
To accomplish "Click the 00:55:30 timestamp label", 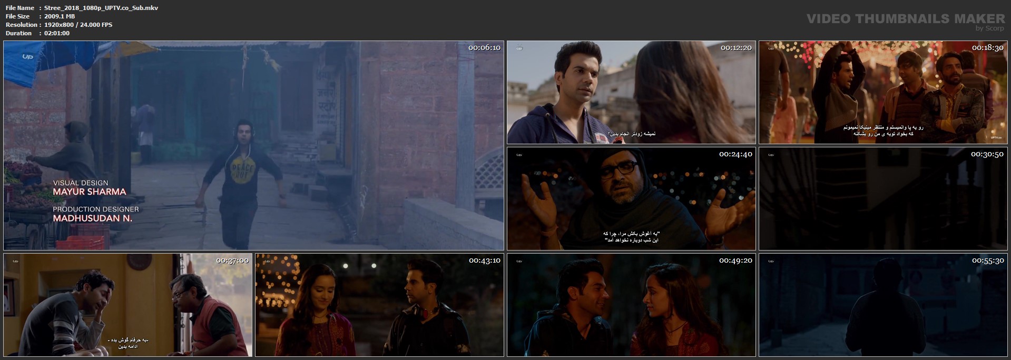I will pos(988,261).
